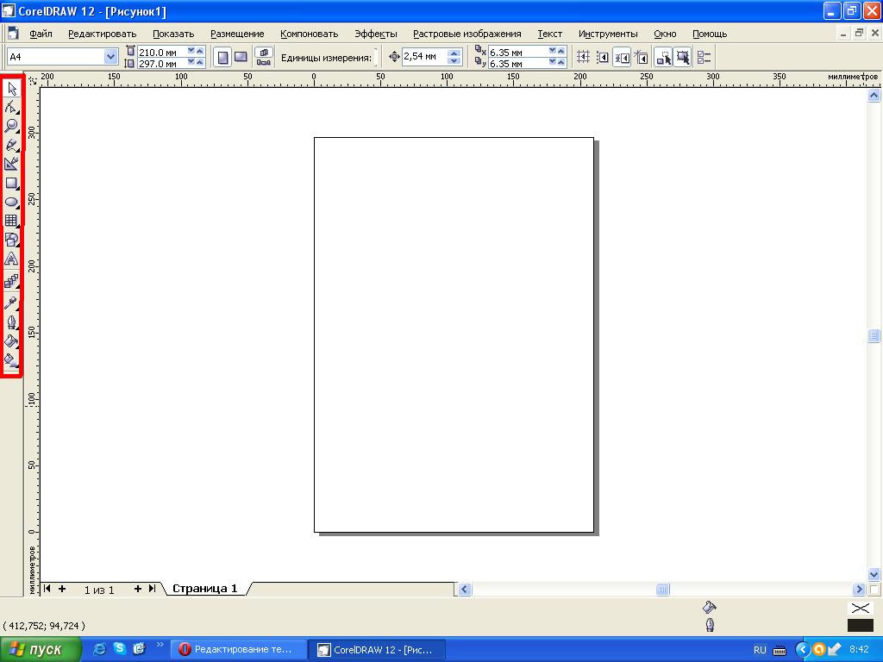The height and width of the screenshot is (662, 883).
Task: Select the Pick tool arrow
Action: tap(11, 89)
